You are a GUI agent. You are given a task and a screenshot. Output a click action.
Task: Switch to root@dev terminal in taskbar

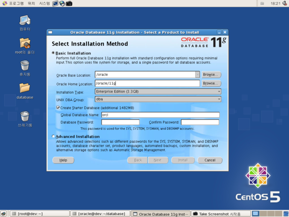tap(39, 214)
